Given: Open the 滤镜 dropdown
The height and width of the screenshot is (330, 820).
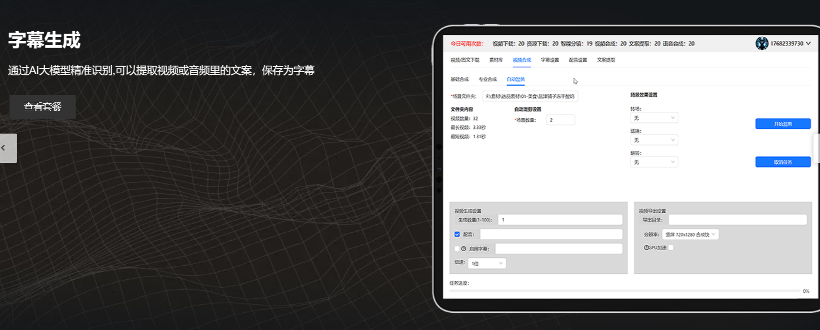Looking at the screenshot, I should [x=654, y=140].
